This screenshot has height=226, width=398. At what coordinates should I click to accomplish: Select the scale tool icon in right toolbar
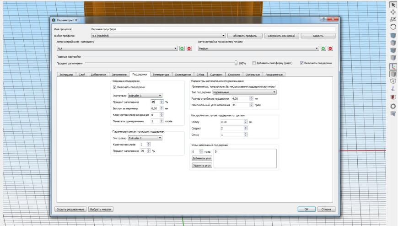tap(393, 19)
